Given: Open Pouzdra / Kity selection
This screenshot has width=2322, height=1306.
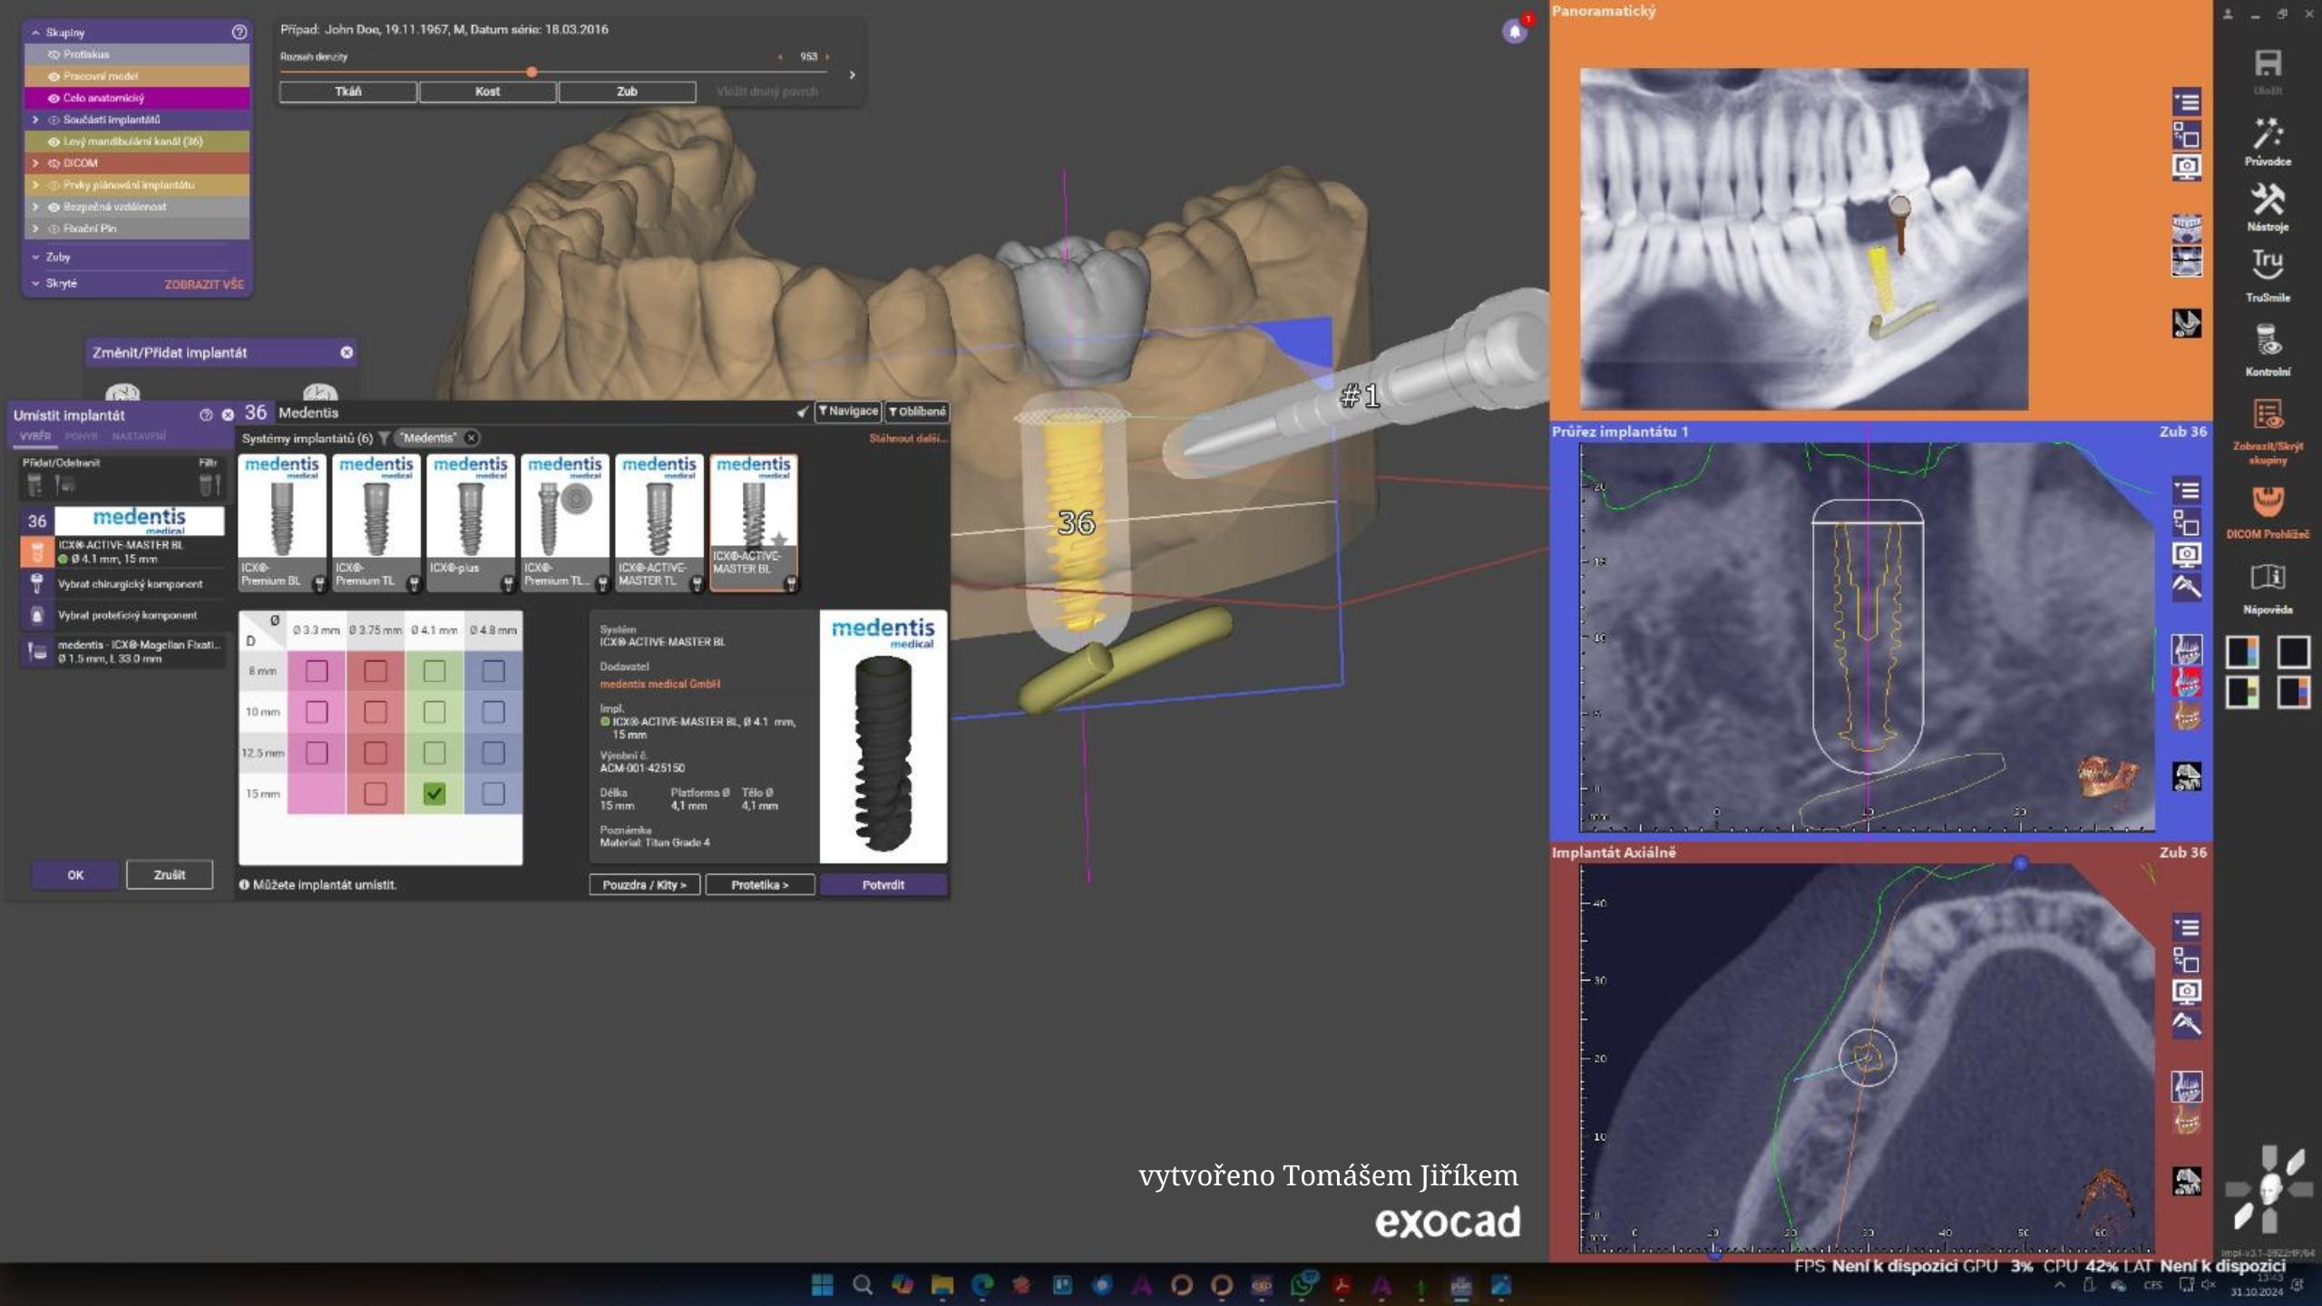Looking at the screenshot, I should pos(645,884).
